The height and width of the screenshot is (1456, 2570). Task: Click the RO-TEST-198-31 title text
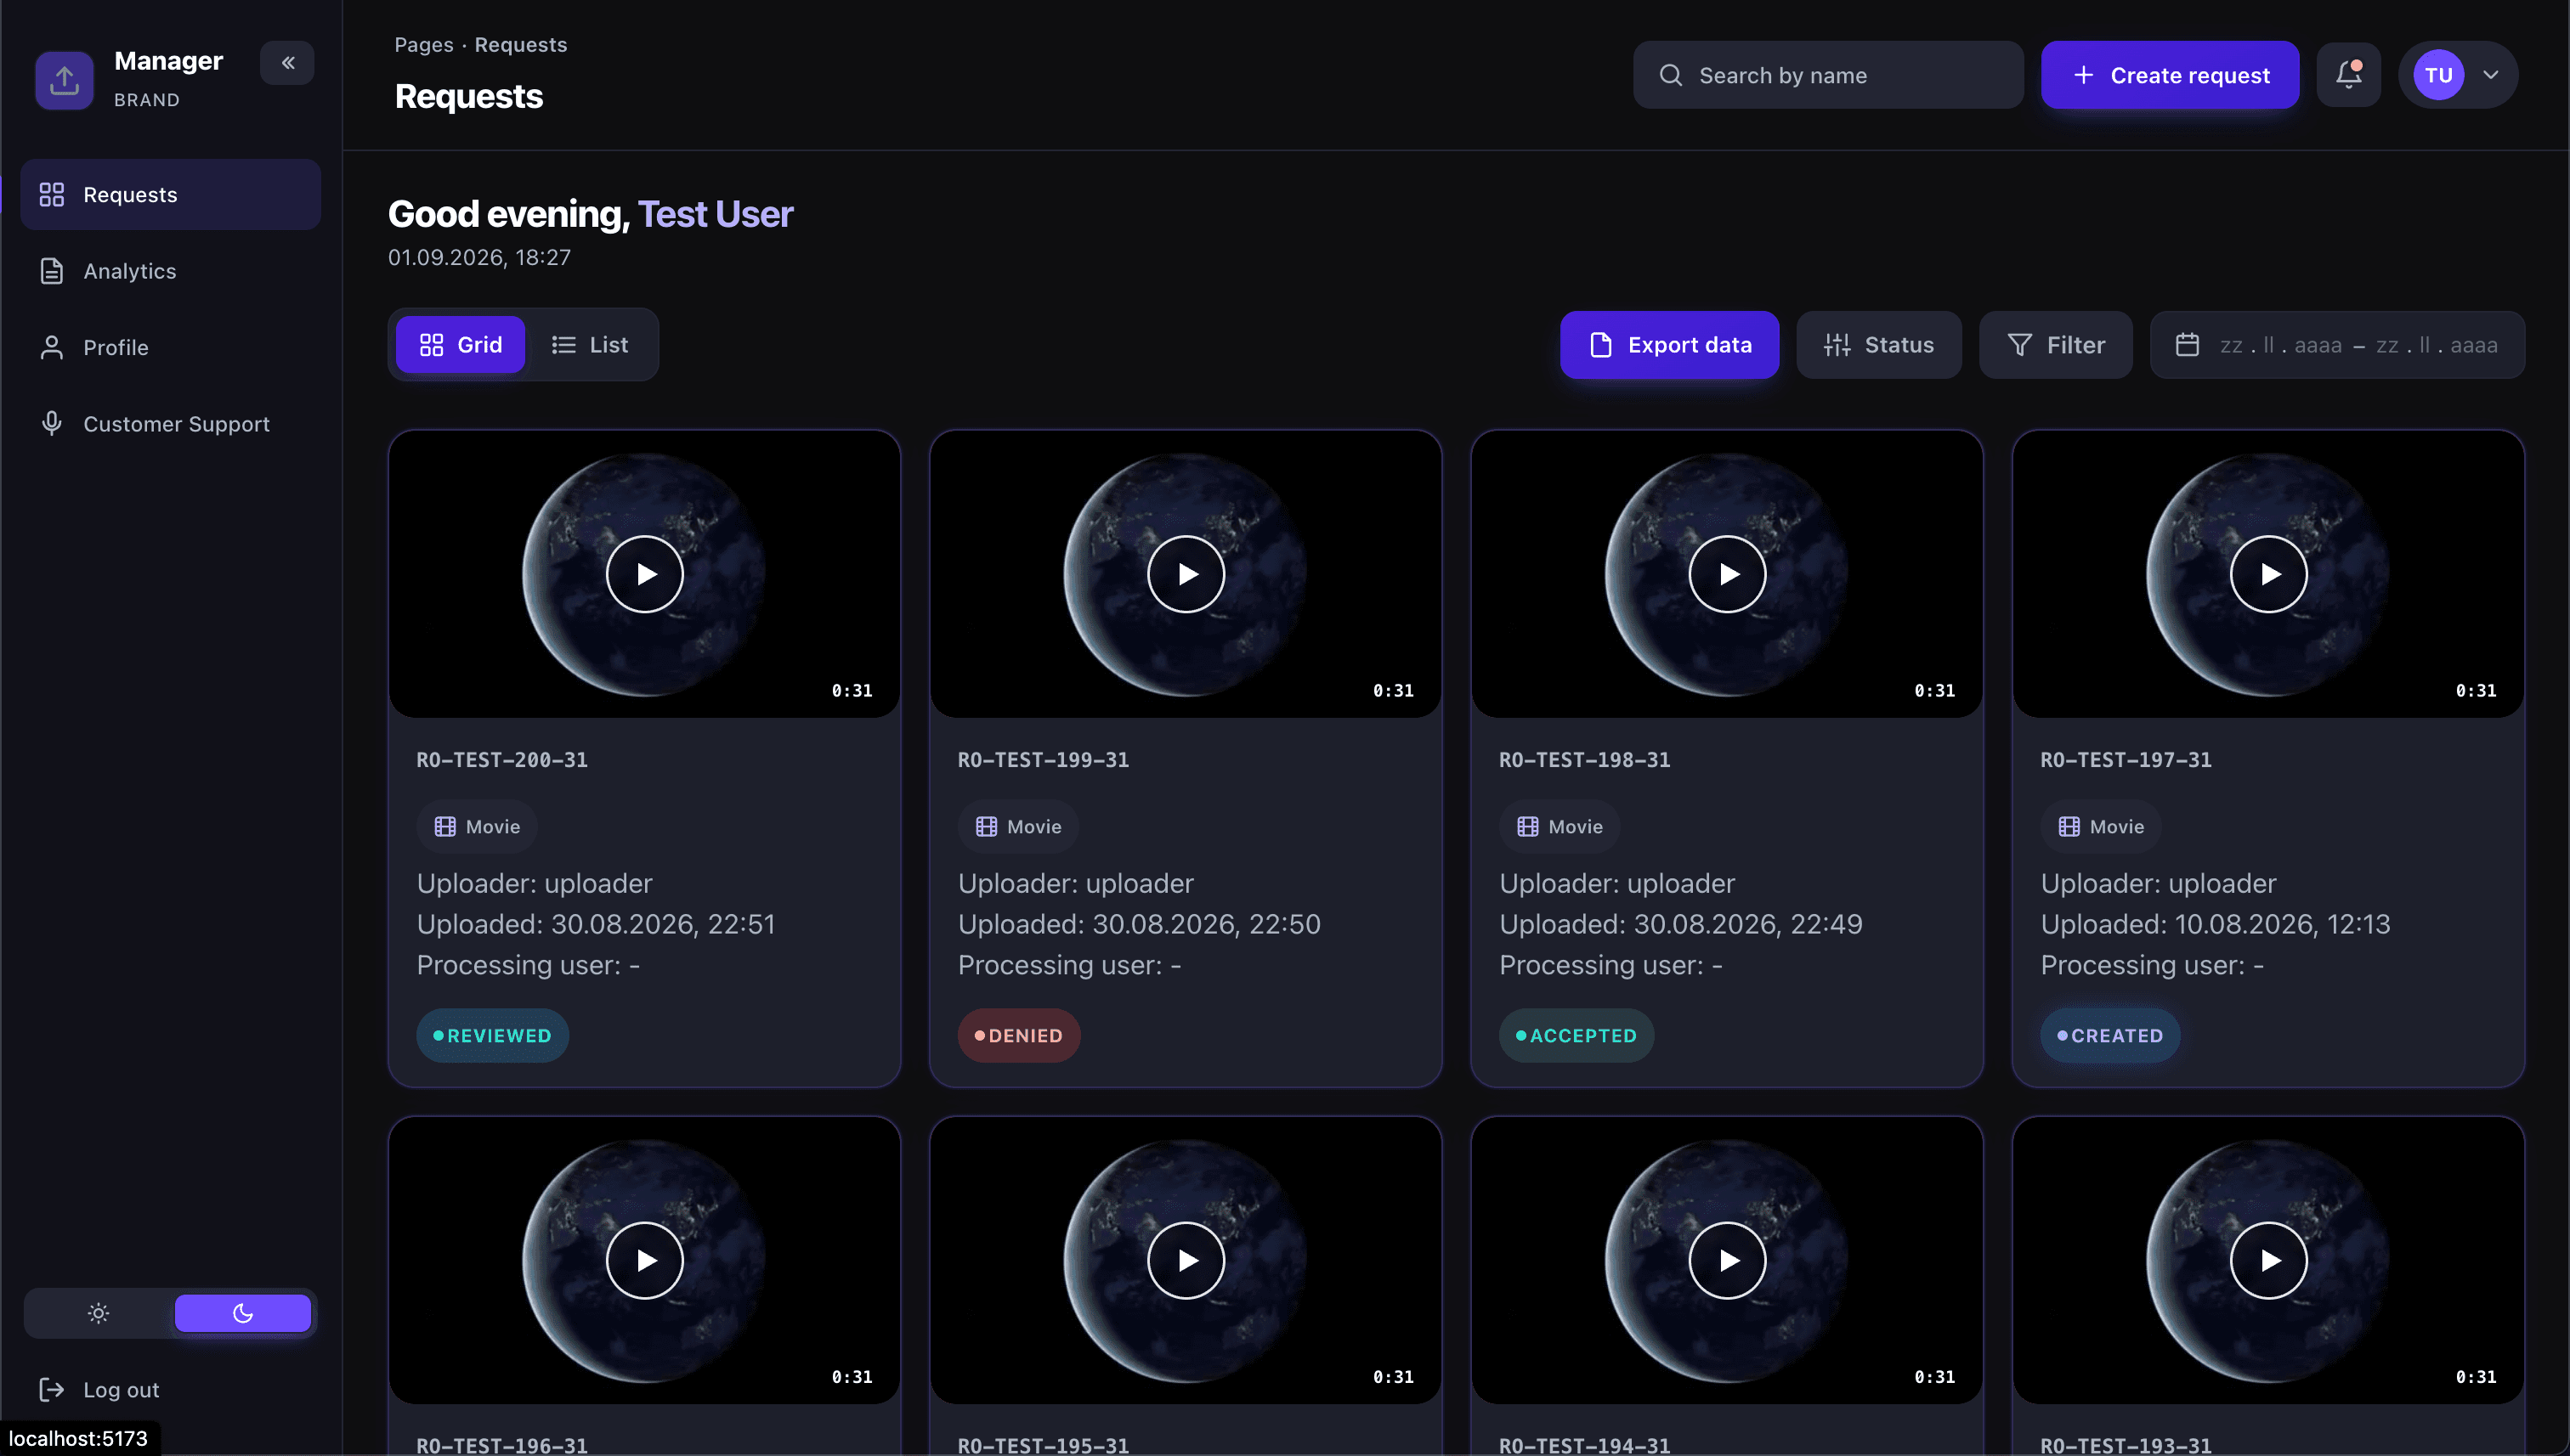(x=1585, y=760)
